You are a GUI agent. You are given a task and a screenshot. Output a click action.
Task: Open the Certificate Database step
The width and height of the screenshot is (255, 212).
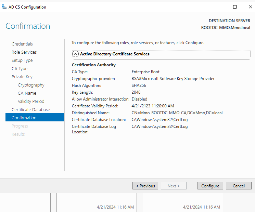click(x=31, y=110)
